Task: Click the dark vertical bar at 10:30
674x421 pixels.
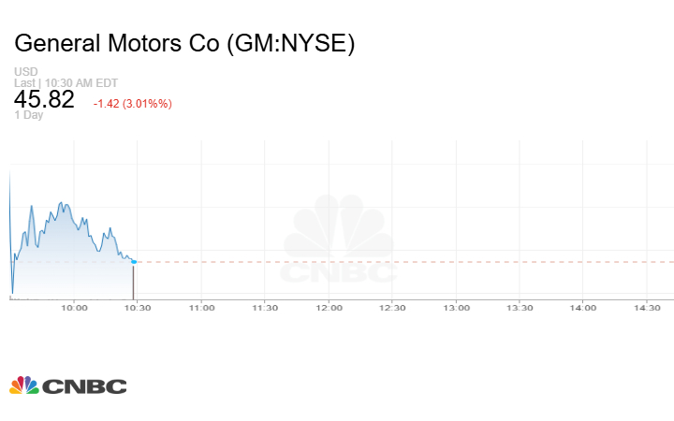Action: [134, 282]
